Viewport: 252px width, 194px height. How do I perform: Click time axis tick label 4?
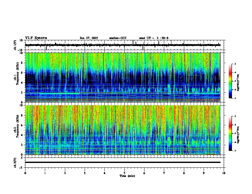[x=105, y=173]
